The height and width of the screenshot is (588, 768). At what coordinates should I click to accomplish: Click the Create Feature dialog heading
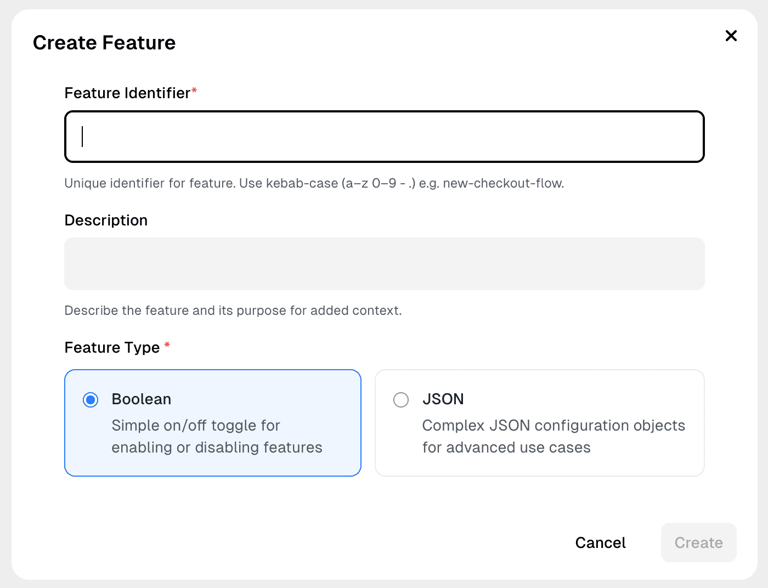tap(104, 43)
